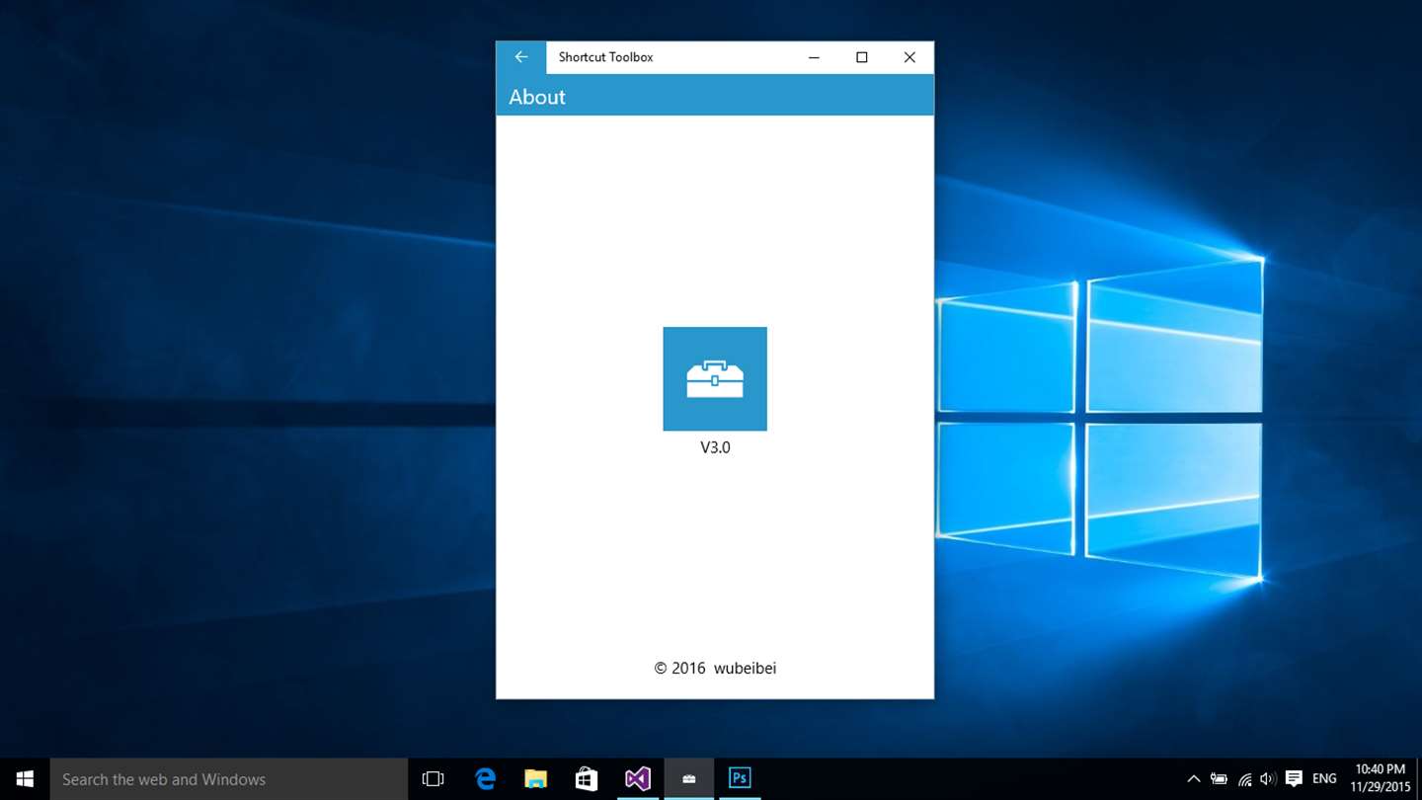Go back using the arrow button
This screenshot has height=800, width=1422.
click(521, 57)
